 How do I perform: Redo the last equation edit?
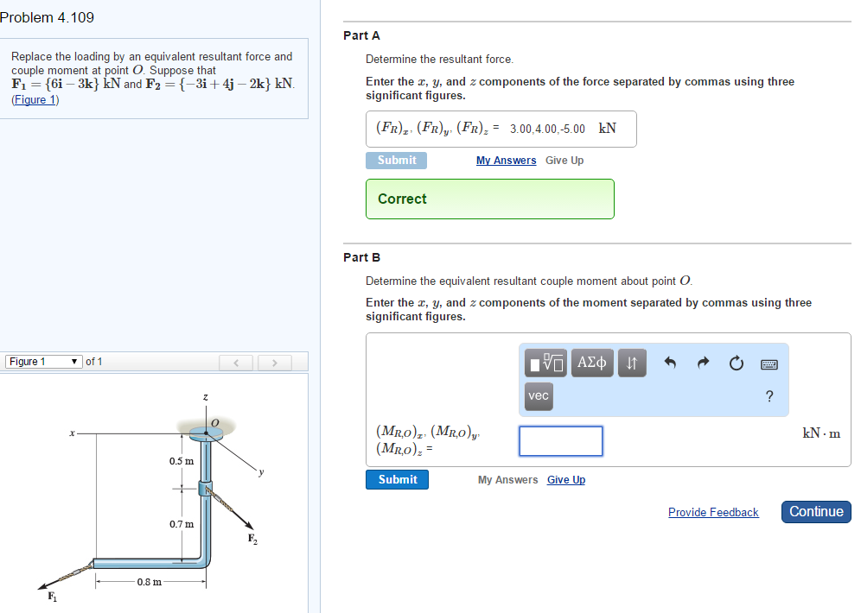[x=702, y=363]
